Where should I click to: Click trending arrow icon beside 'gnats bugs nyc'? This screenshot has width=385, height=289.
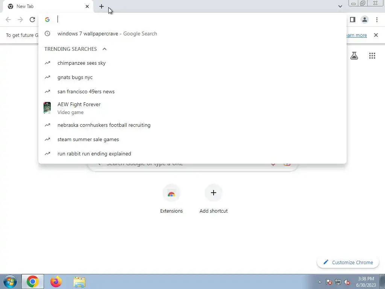(47, 77)
